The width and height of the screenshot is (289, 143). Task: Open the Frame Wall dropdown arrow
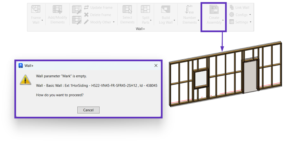click(x=42, y=20)
